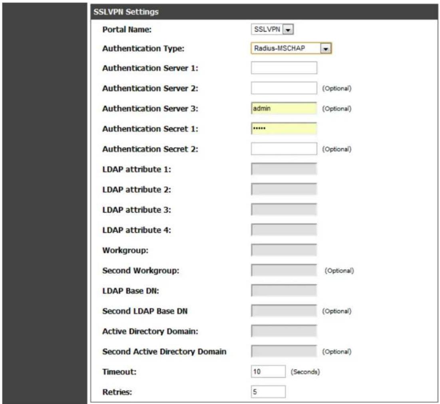Click the LDAP attribute 4 field
The image size is (440, 404).
point(284,230)
